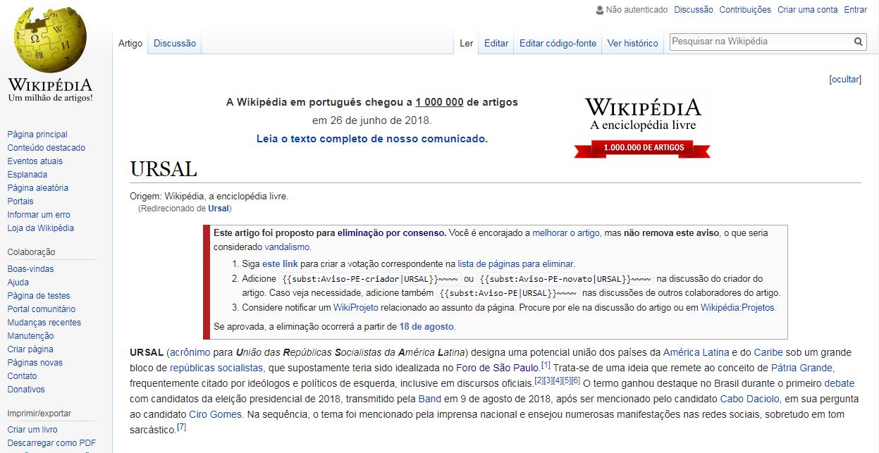Go to Página principal in sidebar

coord(37,134)
